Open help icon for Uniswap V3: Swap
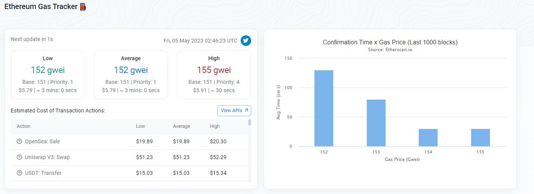 click(x=19, y=157)
